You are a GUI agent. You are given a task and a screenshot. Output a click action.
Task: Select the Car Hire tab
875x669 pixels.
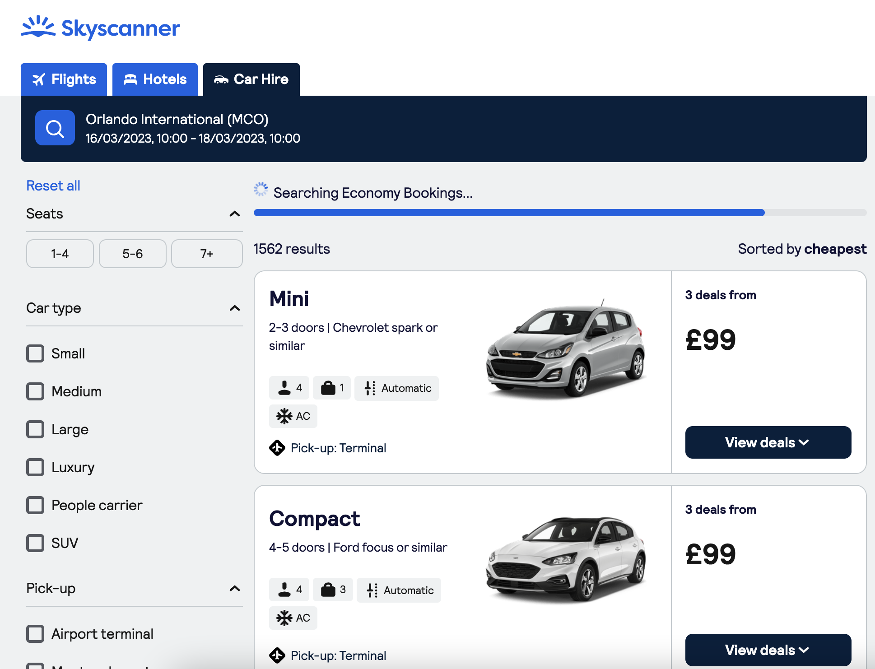coord(251,79)
